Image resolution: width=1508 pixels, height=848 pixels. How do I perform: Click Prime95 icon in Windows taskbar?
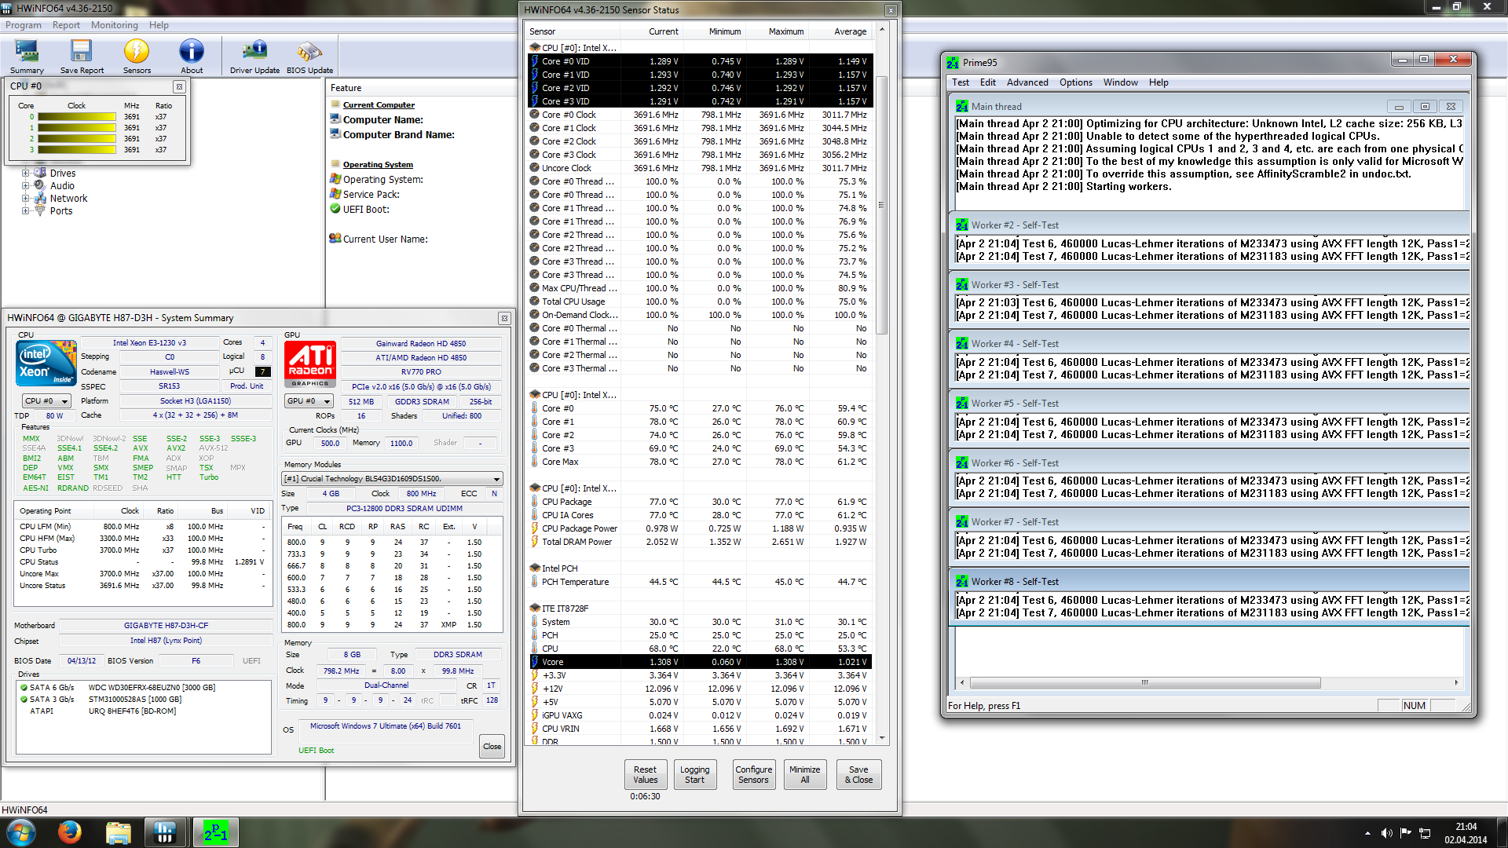(x=215, y=832)
